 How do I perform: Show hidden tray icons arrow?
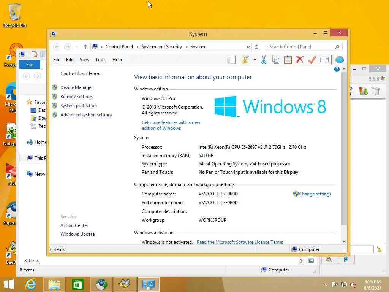[326, 285]
